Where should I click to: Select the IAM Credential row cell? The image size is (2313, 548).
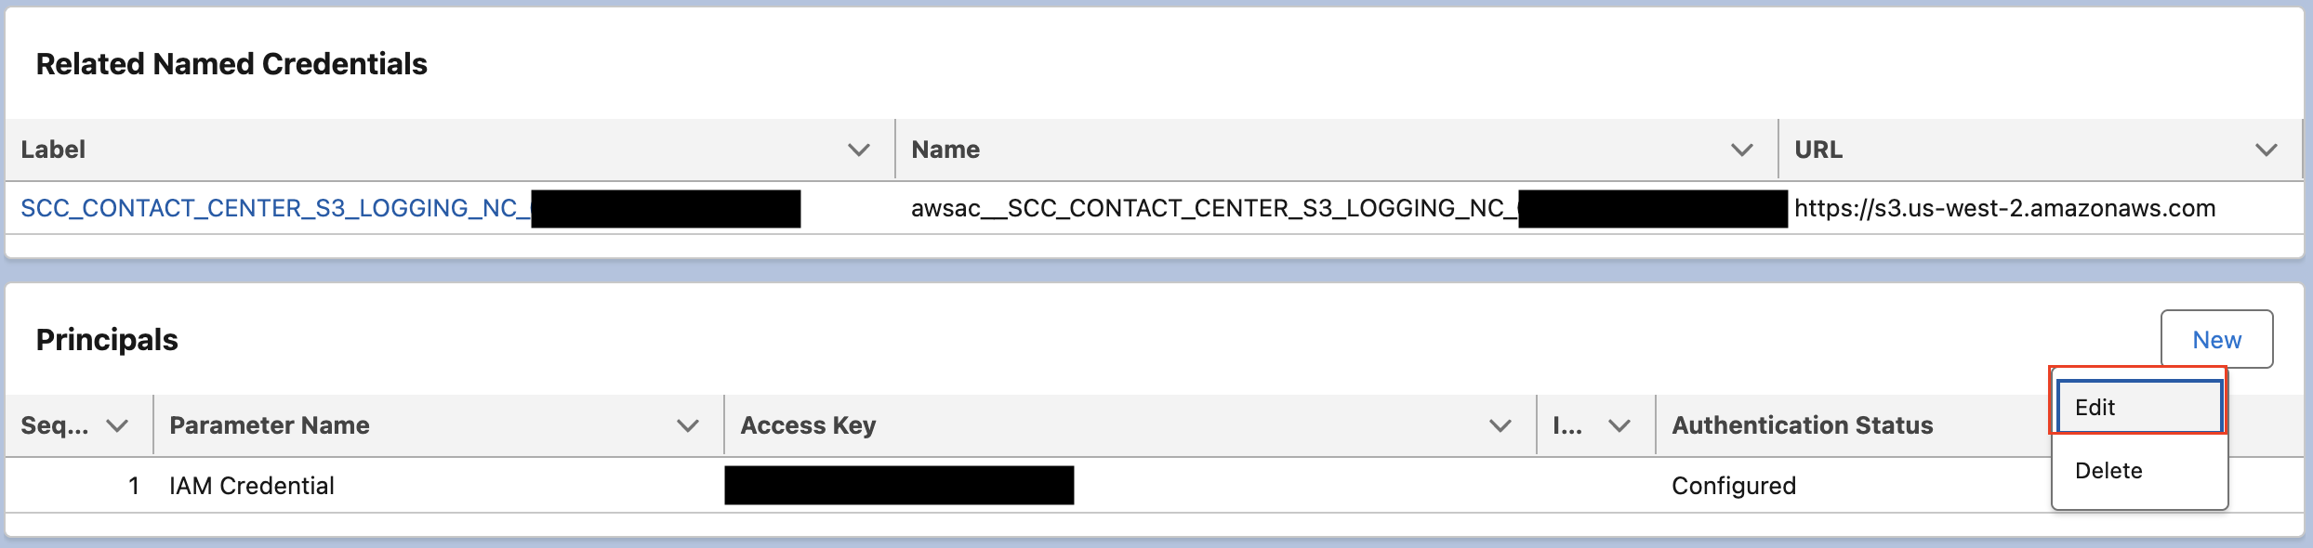tap(251, 486)
